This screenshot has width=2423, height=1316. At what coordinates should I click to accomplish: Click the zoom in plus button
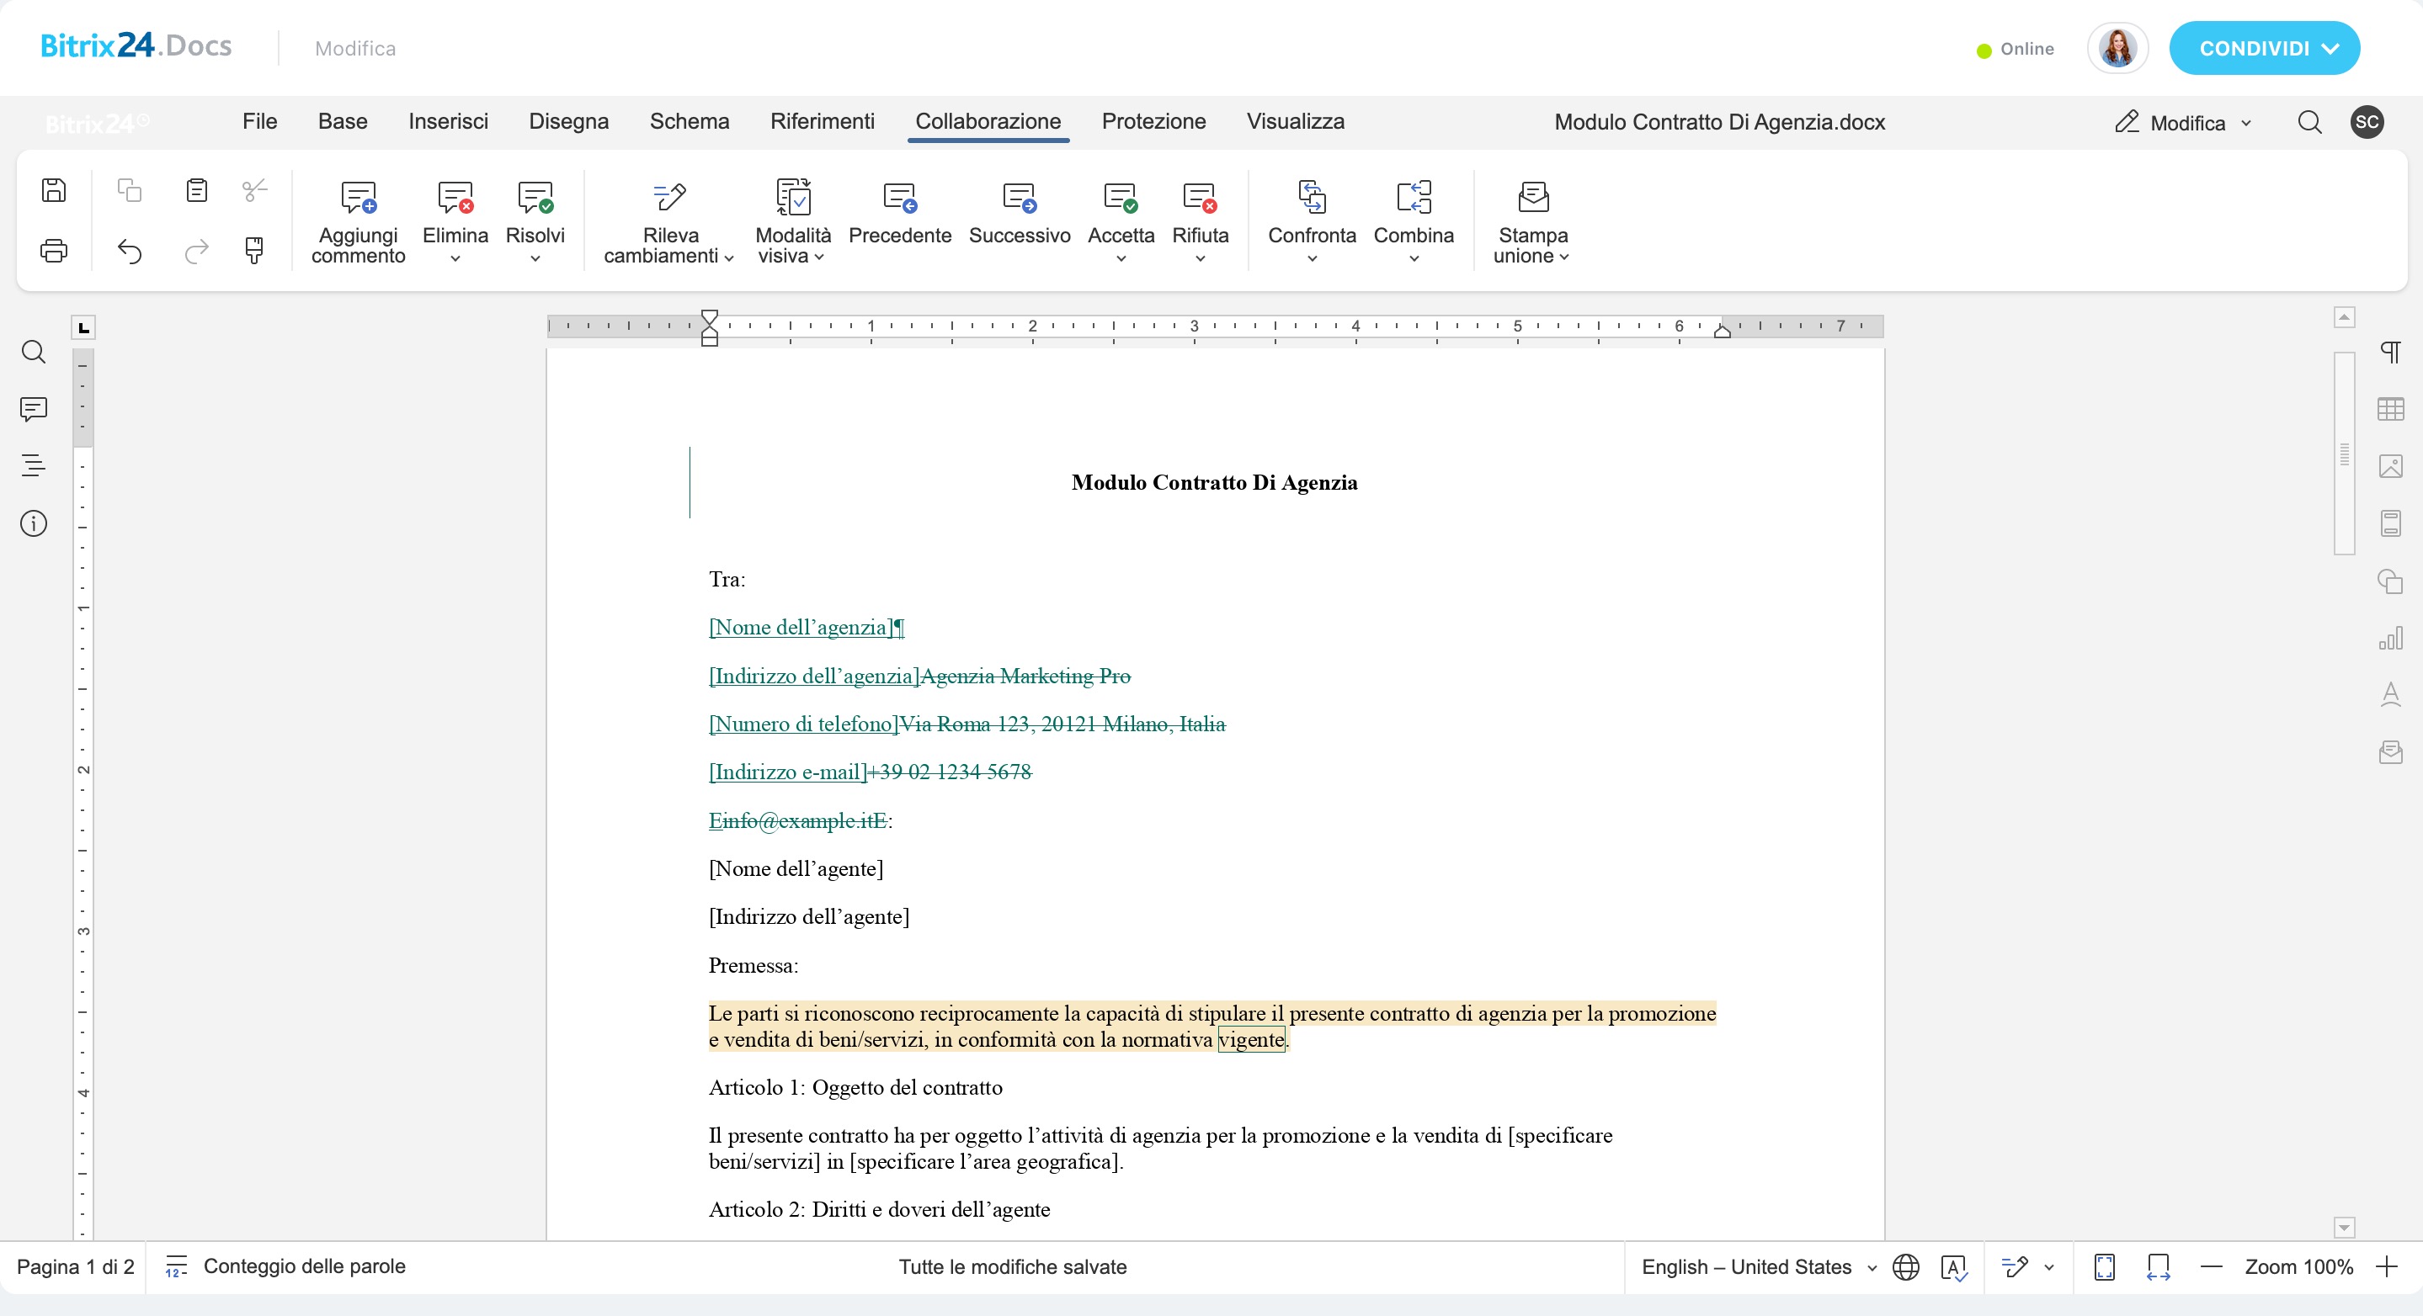point(2386,1267)
